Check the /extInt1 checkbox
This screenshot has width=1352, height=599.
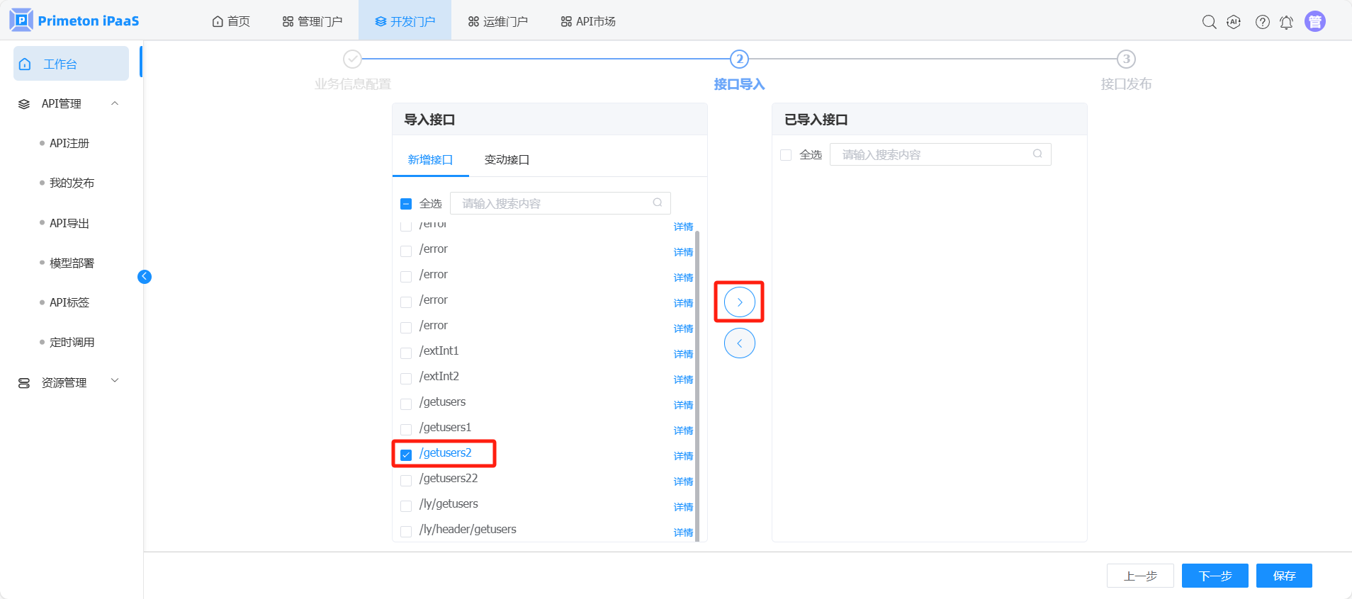coord(406,353)
